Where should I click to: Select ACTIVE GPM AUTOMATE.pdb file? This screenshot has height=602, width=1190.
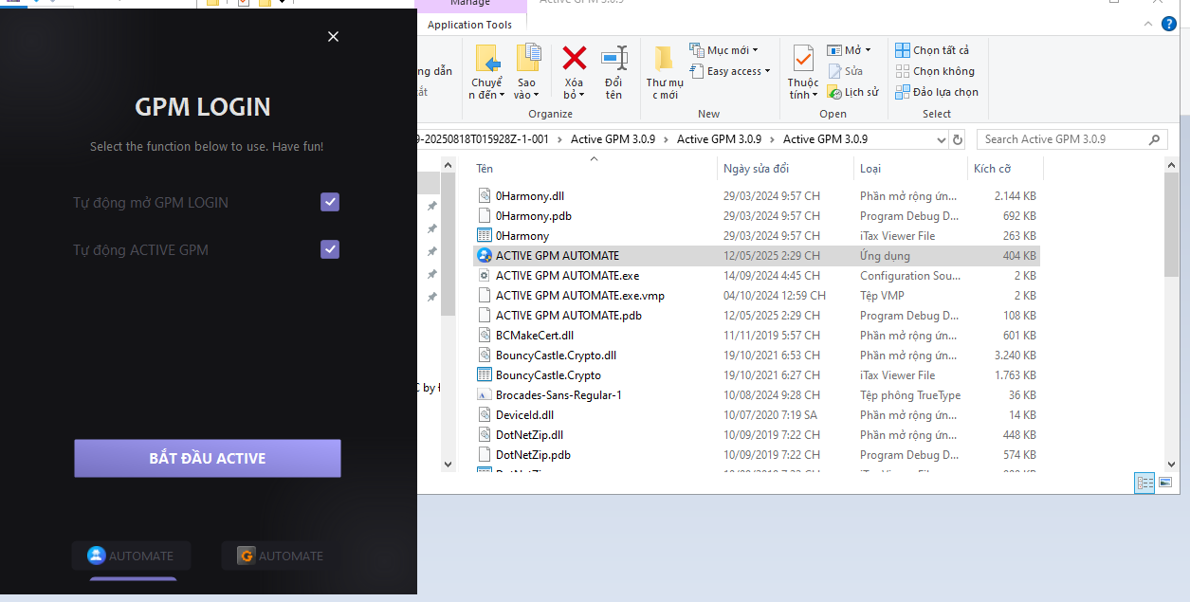point(569,316)
